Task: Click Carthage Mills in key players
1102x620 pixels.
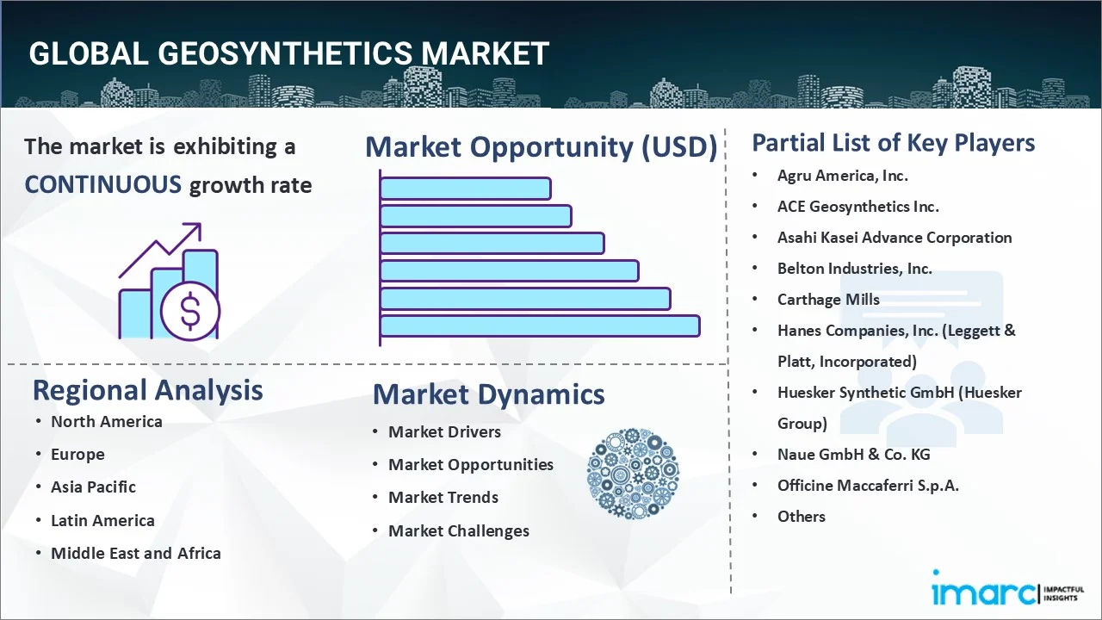Action: tap(827, 299)
